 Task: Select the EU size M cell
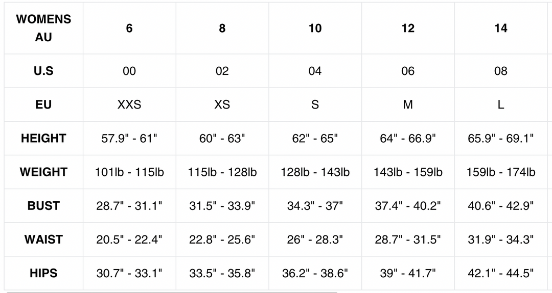pos(408,104)
